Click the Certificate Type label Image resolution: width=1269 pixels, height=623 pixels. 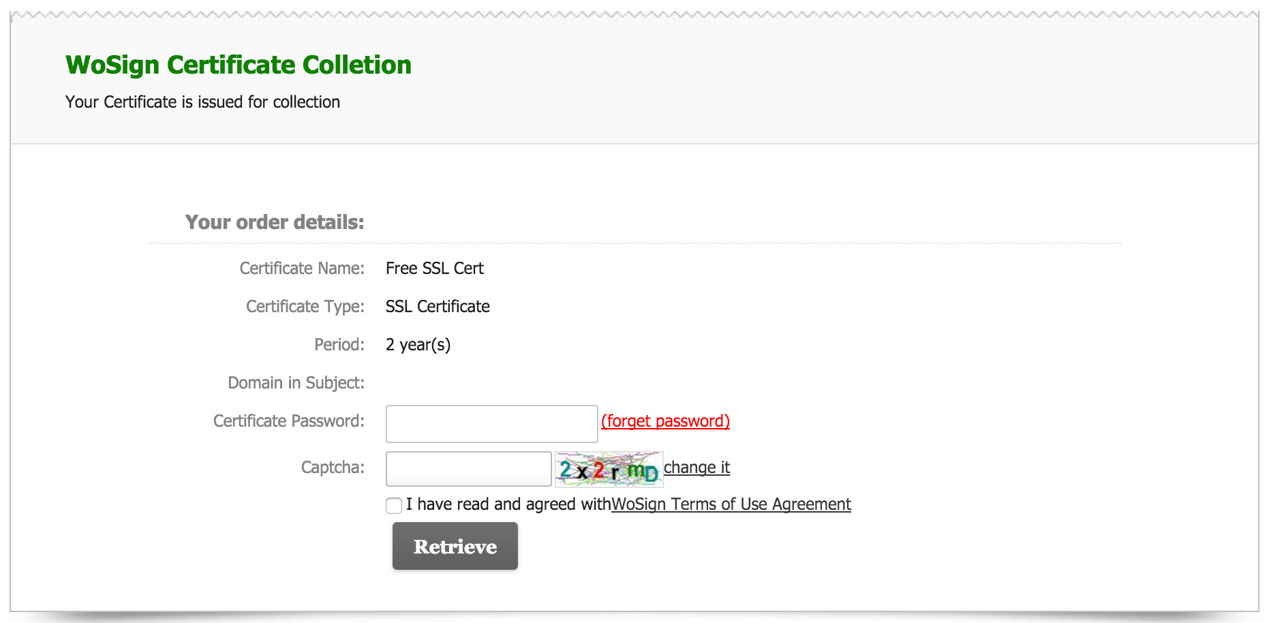305,307
